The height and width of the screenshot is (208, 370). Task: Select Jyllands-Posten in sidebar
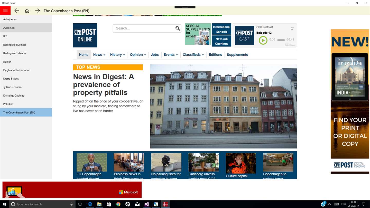(26, 87)
